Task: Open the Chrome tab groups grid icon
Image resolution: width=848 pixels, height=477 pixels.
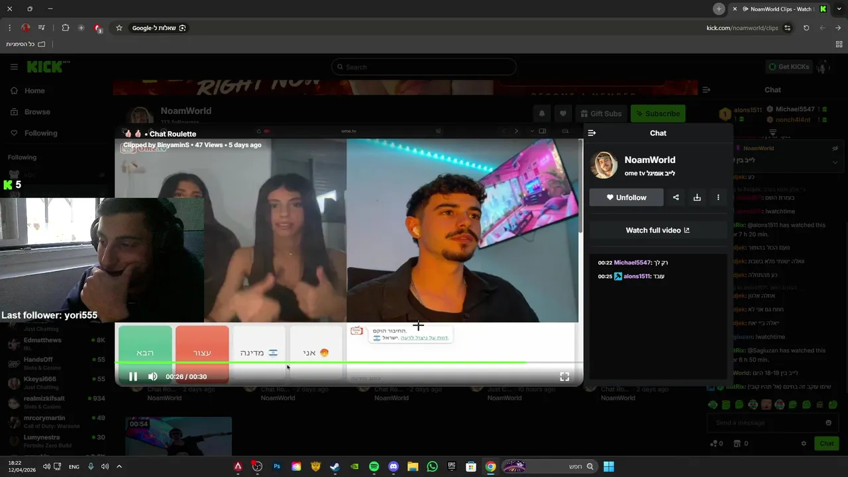Action: coord(839,44)
